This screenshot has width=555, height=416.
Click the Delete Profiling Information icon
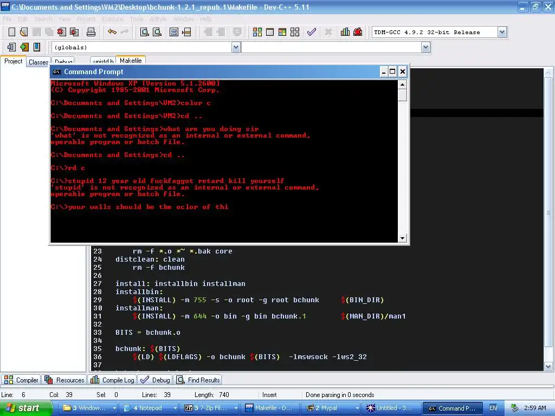(x=358, y=32)
